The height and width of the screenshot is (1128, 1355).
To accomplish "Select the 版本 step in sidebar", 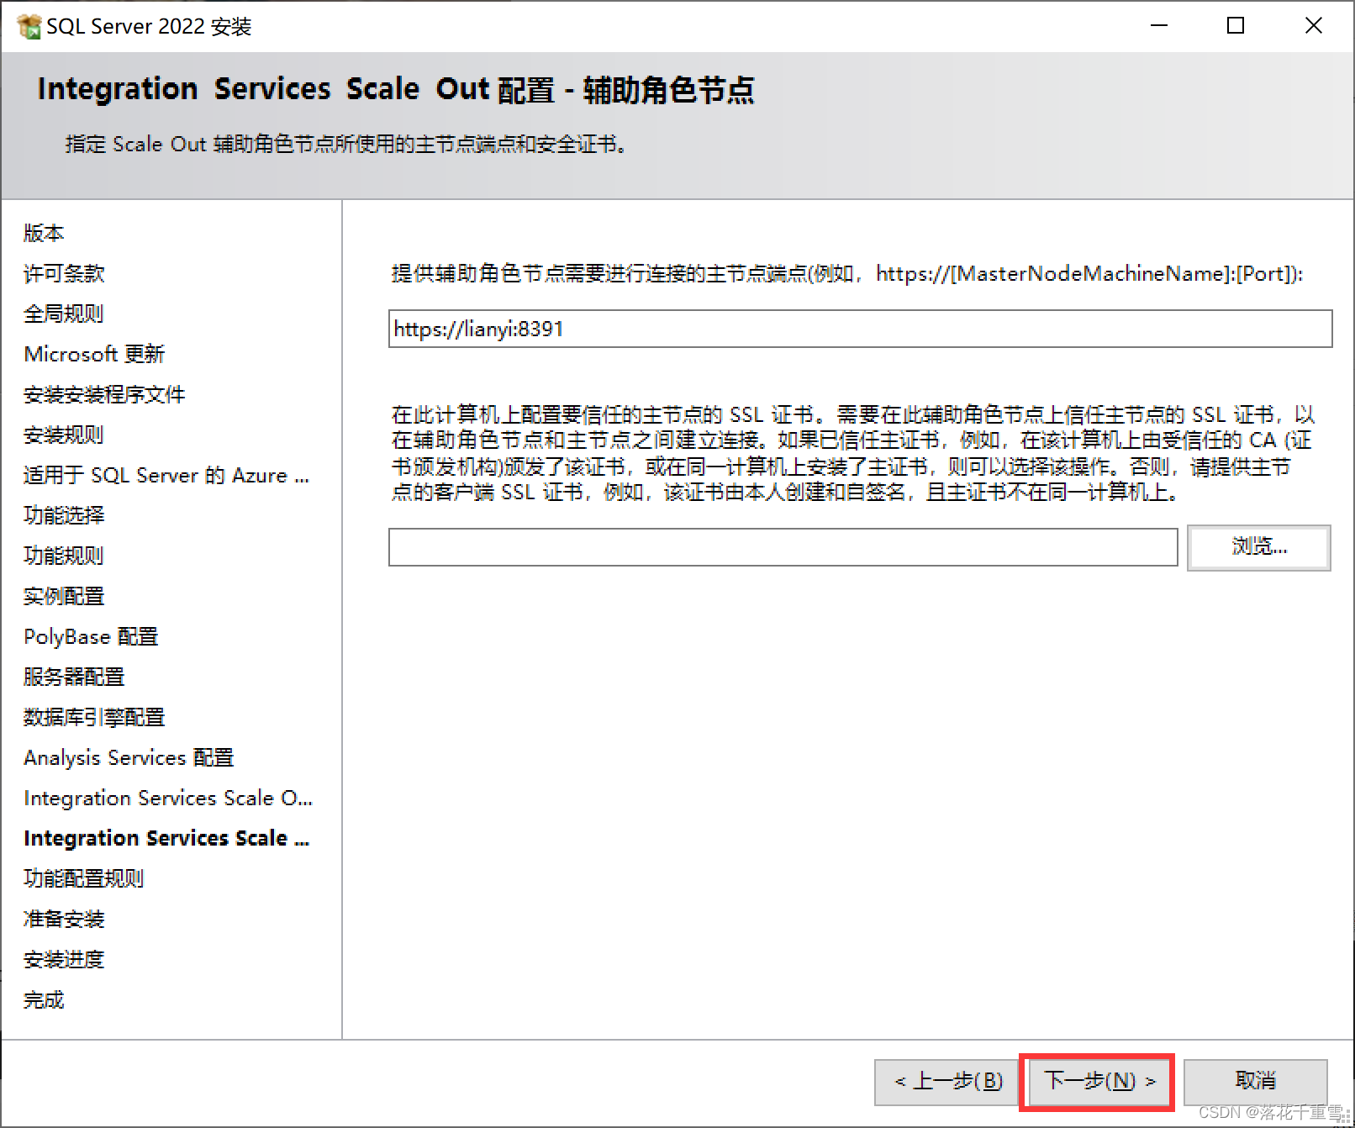I will click(44, 233).
